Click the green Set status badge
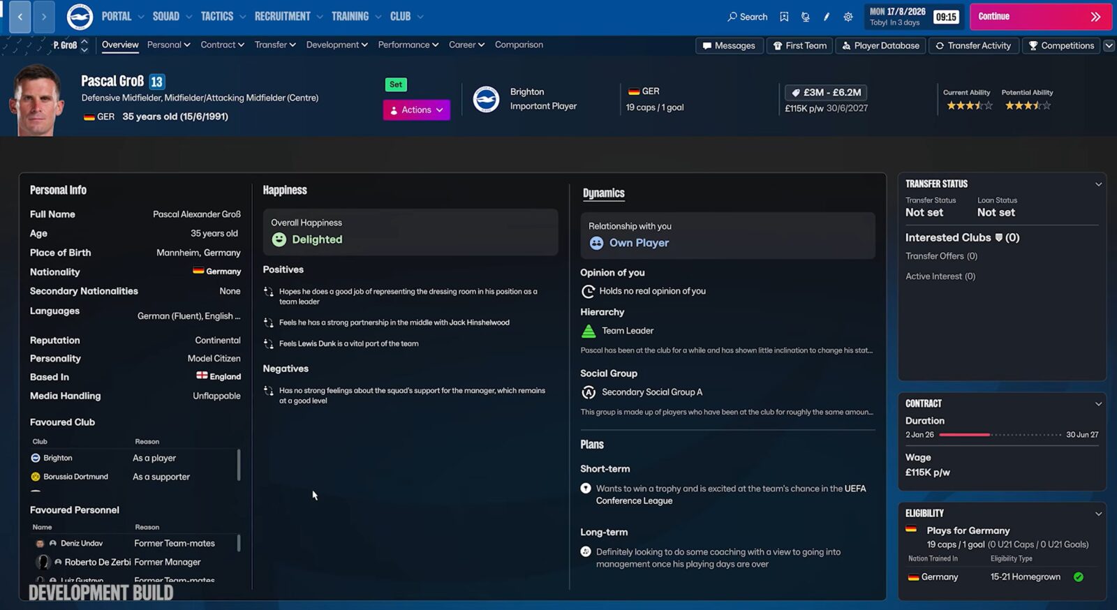Image resolution: width=1117 pixels, height=610 pixels. 396,84
